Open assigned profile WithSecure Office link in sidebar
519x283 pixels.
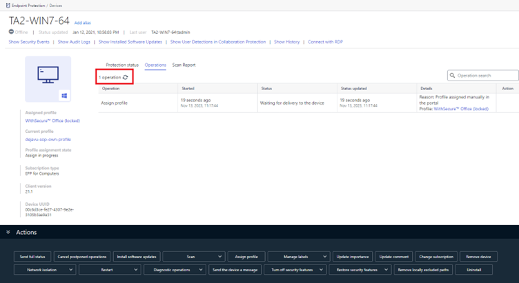[52, 121]
